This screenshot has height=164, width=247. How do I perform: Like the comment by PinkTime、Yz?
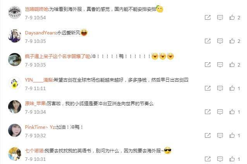[x=232, y=135]
